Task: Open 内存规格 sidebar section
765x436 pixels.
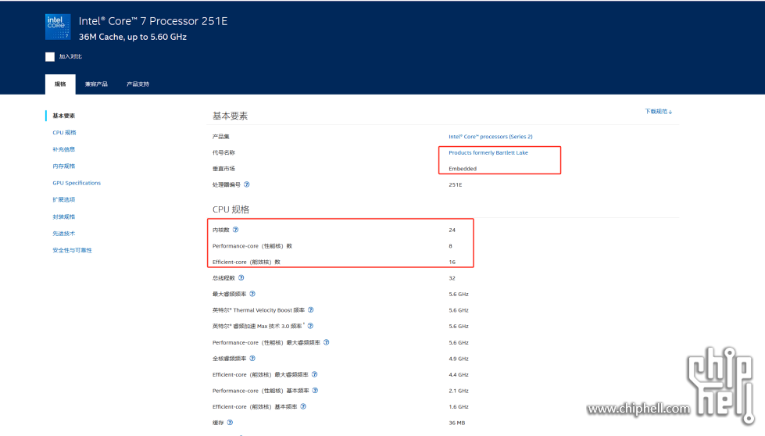Action: point(64,166)
